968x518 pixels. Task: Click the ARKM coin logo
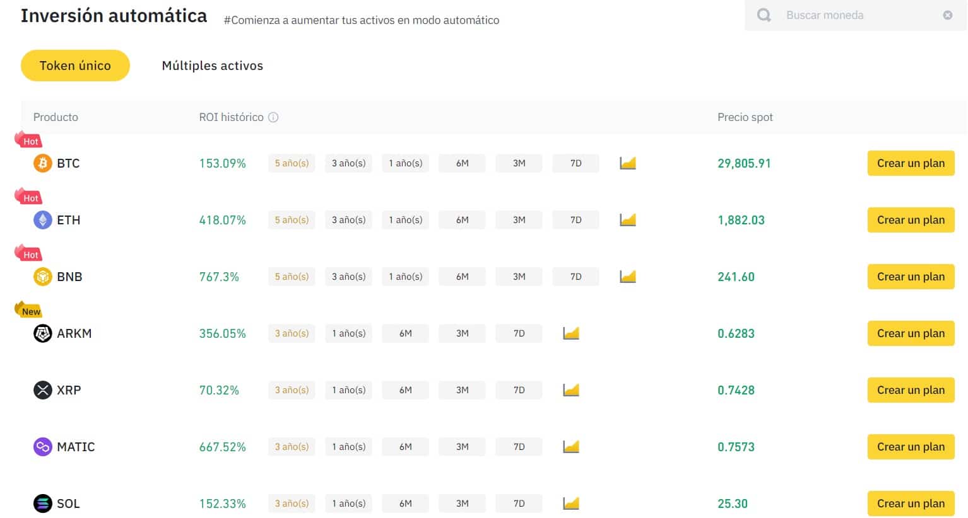click(x=42, y=333)
